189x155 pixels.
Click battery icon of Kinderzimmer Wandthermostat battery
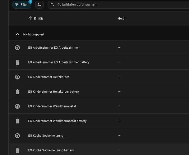(x=17, y=121)
